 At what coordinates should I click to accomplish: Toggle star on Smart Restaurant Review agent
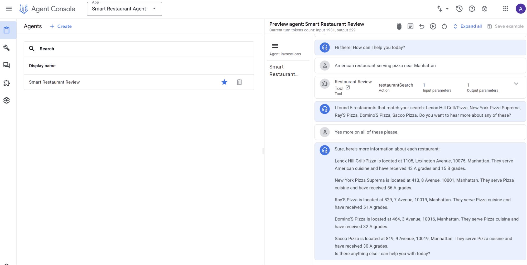tap(224, 82)
